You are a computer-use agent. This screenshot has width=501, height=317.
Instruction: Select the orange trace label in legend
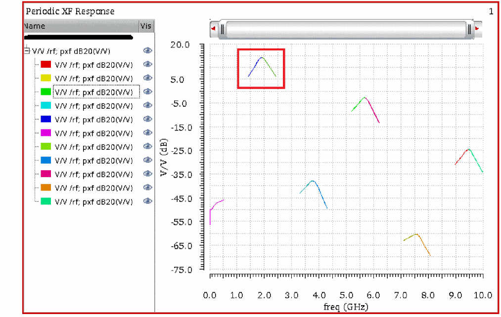pos(94,188)
